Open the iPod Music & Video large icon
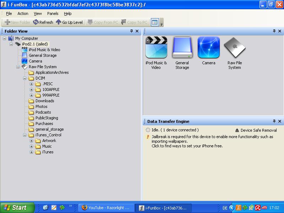Viewport: 284px width, 213px height. coord(156,53)
